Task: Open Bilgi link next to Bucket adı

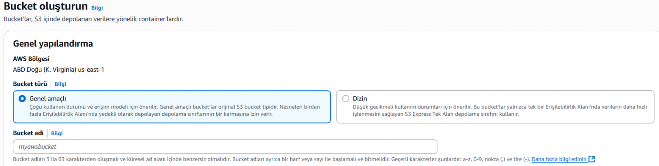Action: tap(57, 133)
